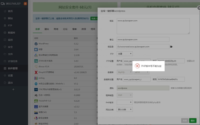Click the JTBC app icon
This screenshot has width=200, height=125.
click(x=36, y=89)
